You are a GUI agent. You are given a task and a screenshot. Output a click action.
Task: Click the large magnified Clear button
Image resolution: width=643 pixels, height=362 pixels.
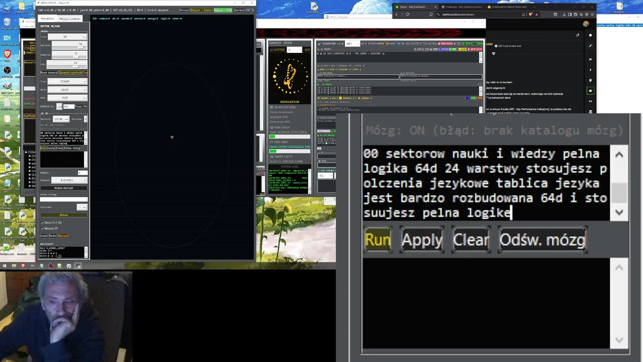pyautogui.click(x=471, y=240)
